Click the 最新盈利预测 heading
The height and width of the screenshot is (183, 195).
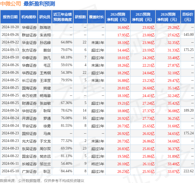click(x=39, y=4)
